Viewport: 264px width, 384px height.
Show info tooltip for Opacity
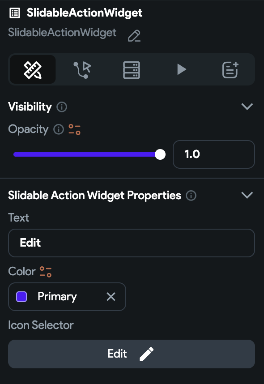coord(59,129)
